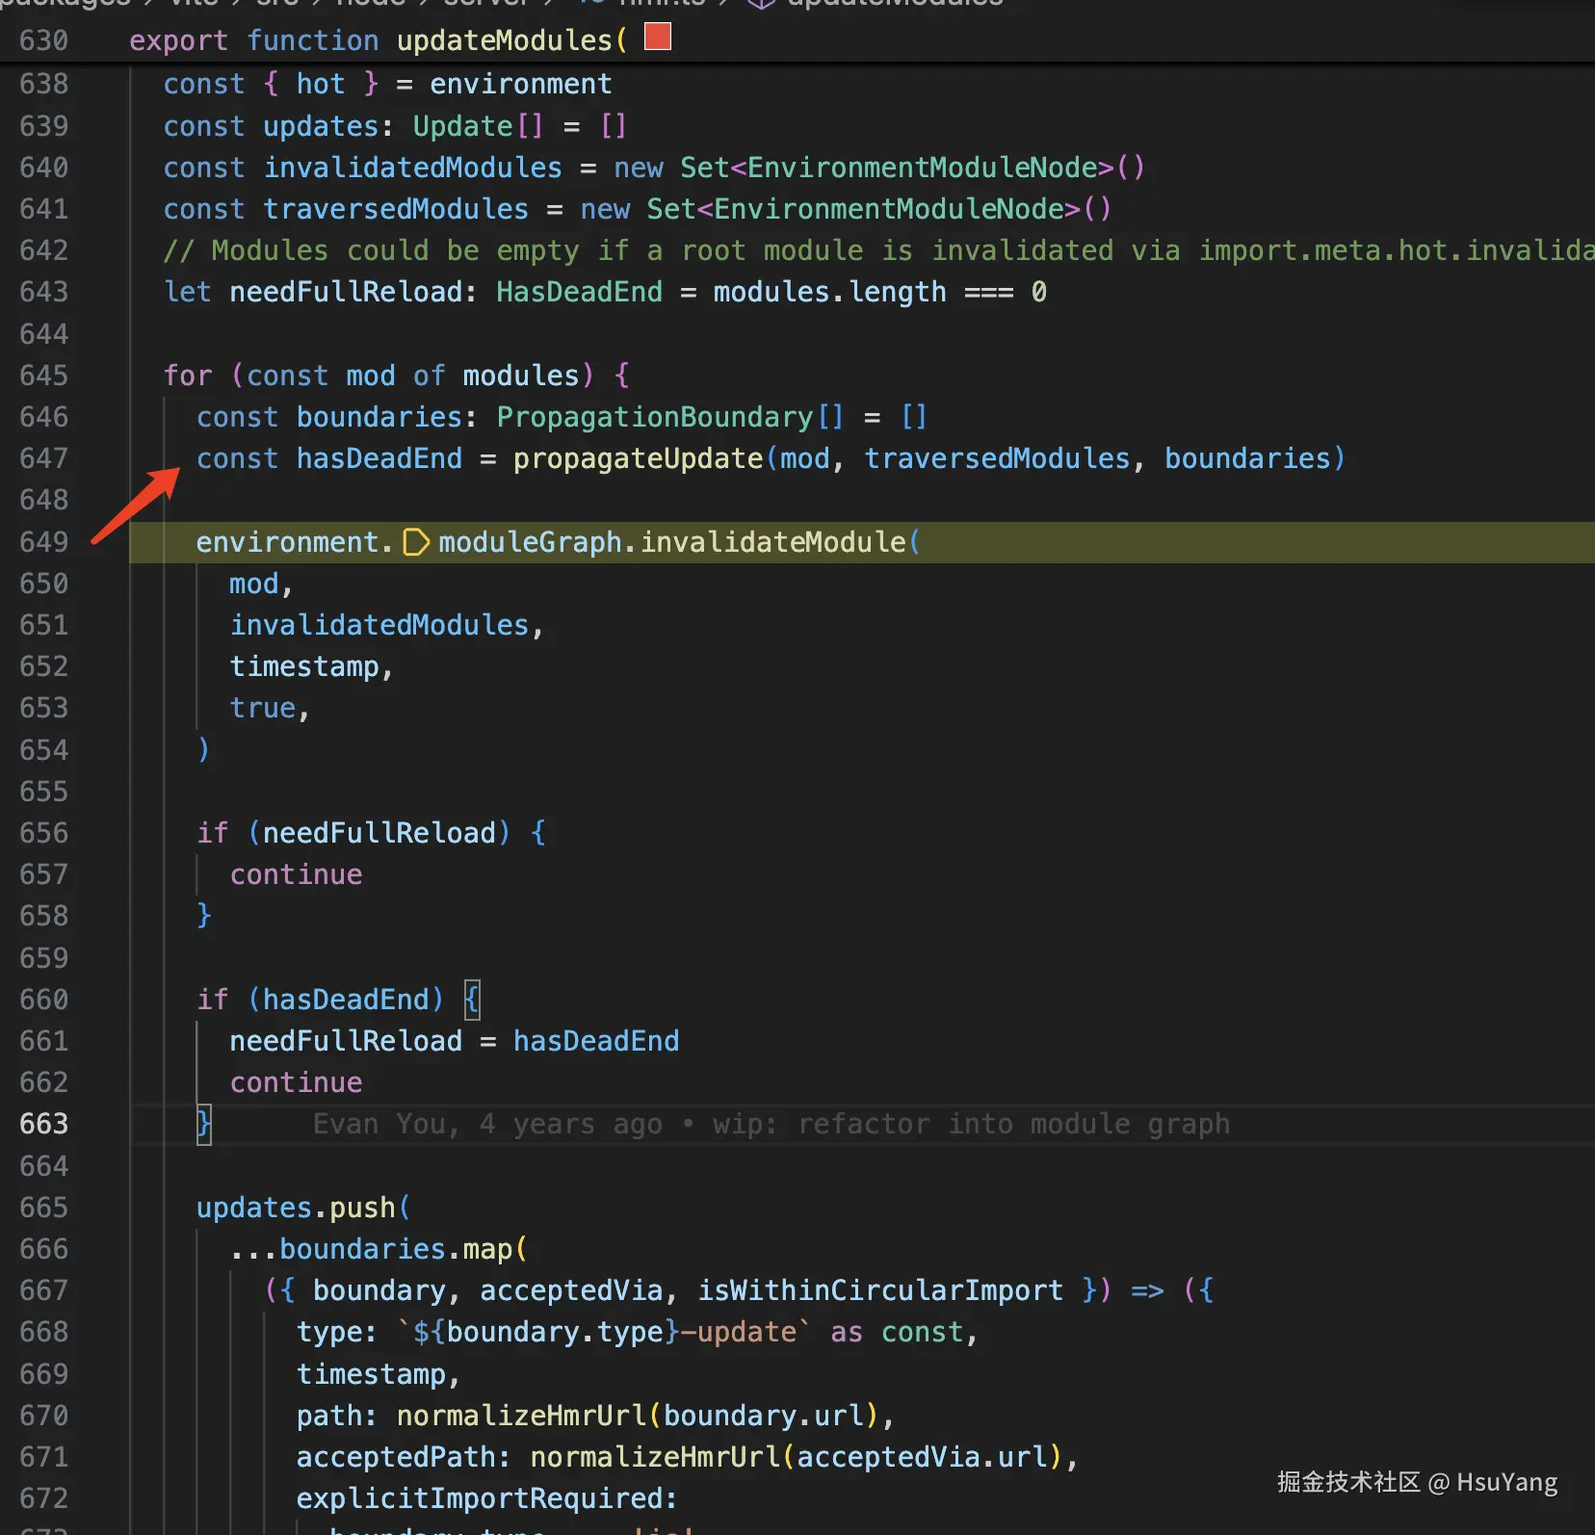Select line number 649 in the gutter
The image size is (1595, 1535).
pyautogui.click(x=44, y=542)
